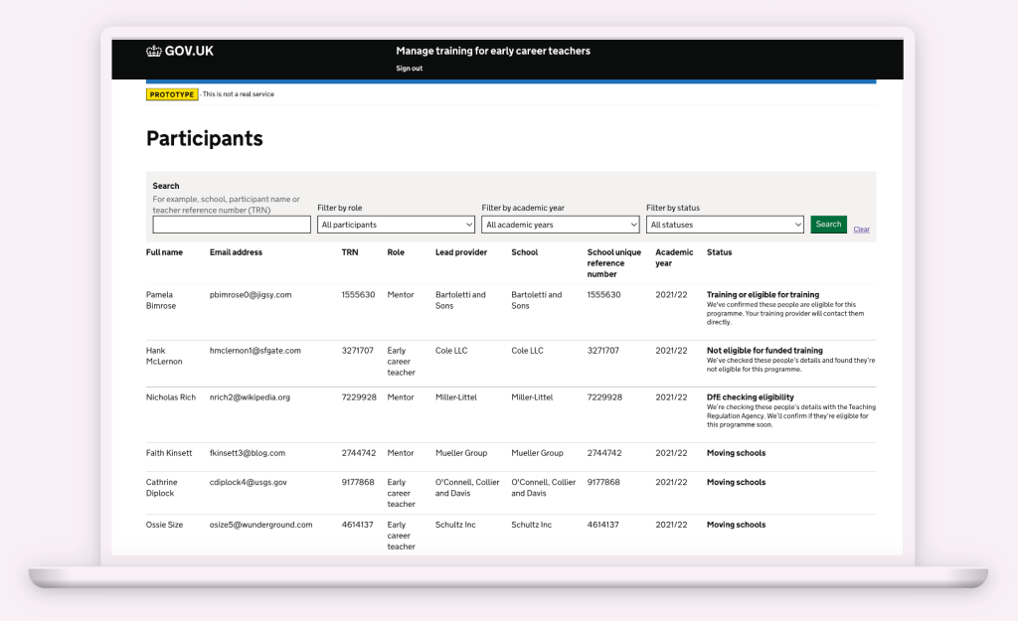The image size is (1018, 621).
Task: Click Ossie Size's school Schultz Inc
Action: [x=531, y=525]
